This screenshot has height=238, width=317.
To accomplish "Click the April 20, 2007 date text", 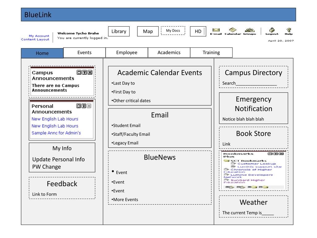I will [x=281, y=41].
